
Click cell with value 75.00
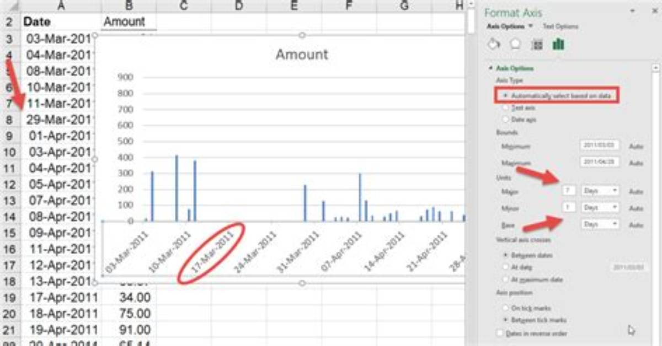tap(129, 314)
